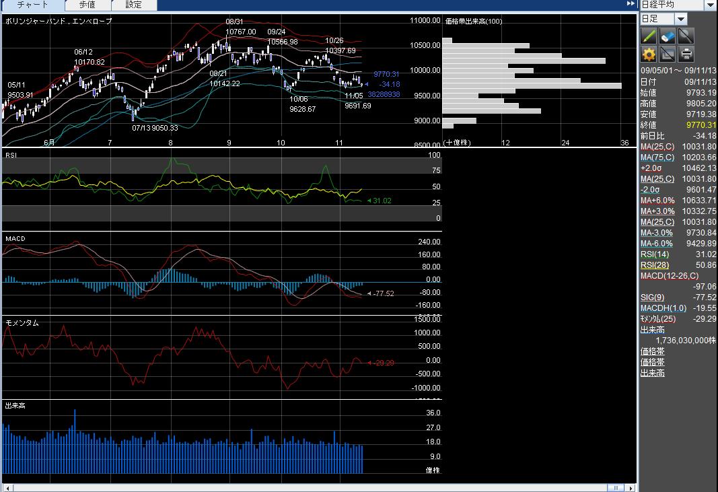
Task: Click the MA+6.0% envelope link
Action: 657,200
